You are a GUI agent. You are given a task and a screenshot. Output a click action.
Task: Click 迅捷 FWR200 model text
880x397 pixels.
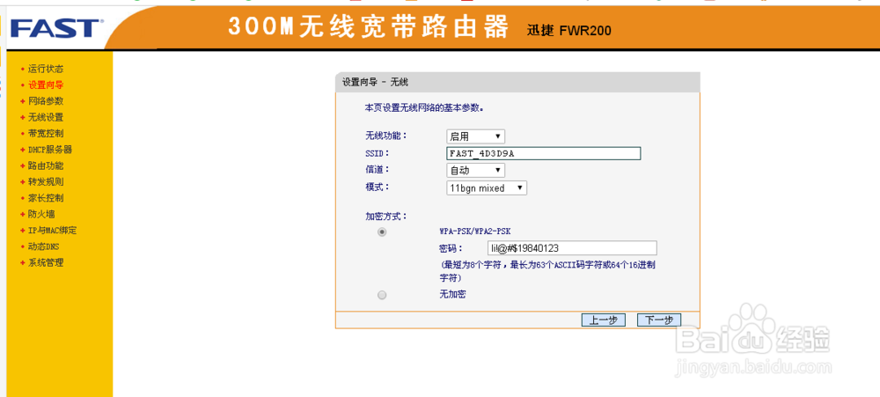(569, 31)
